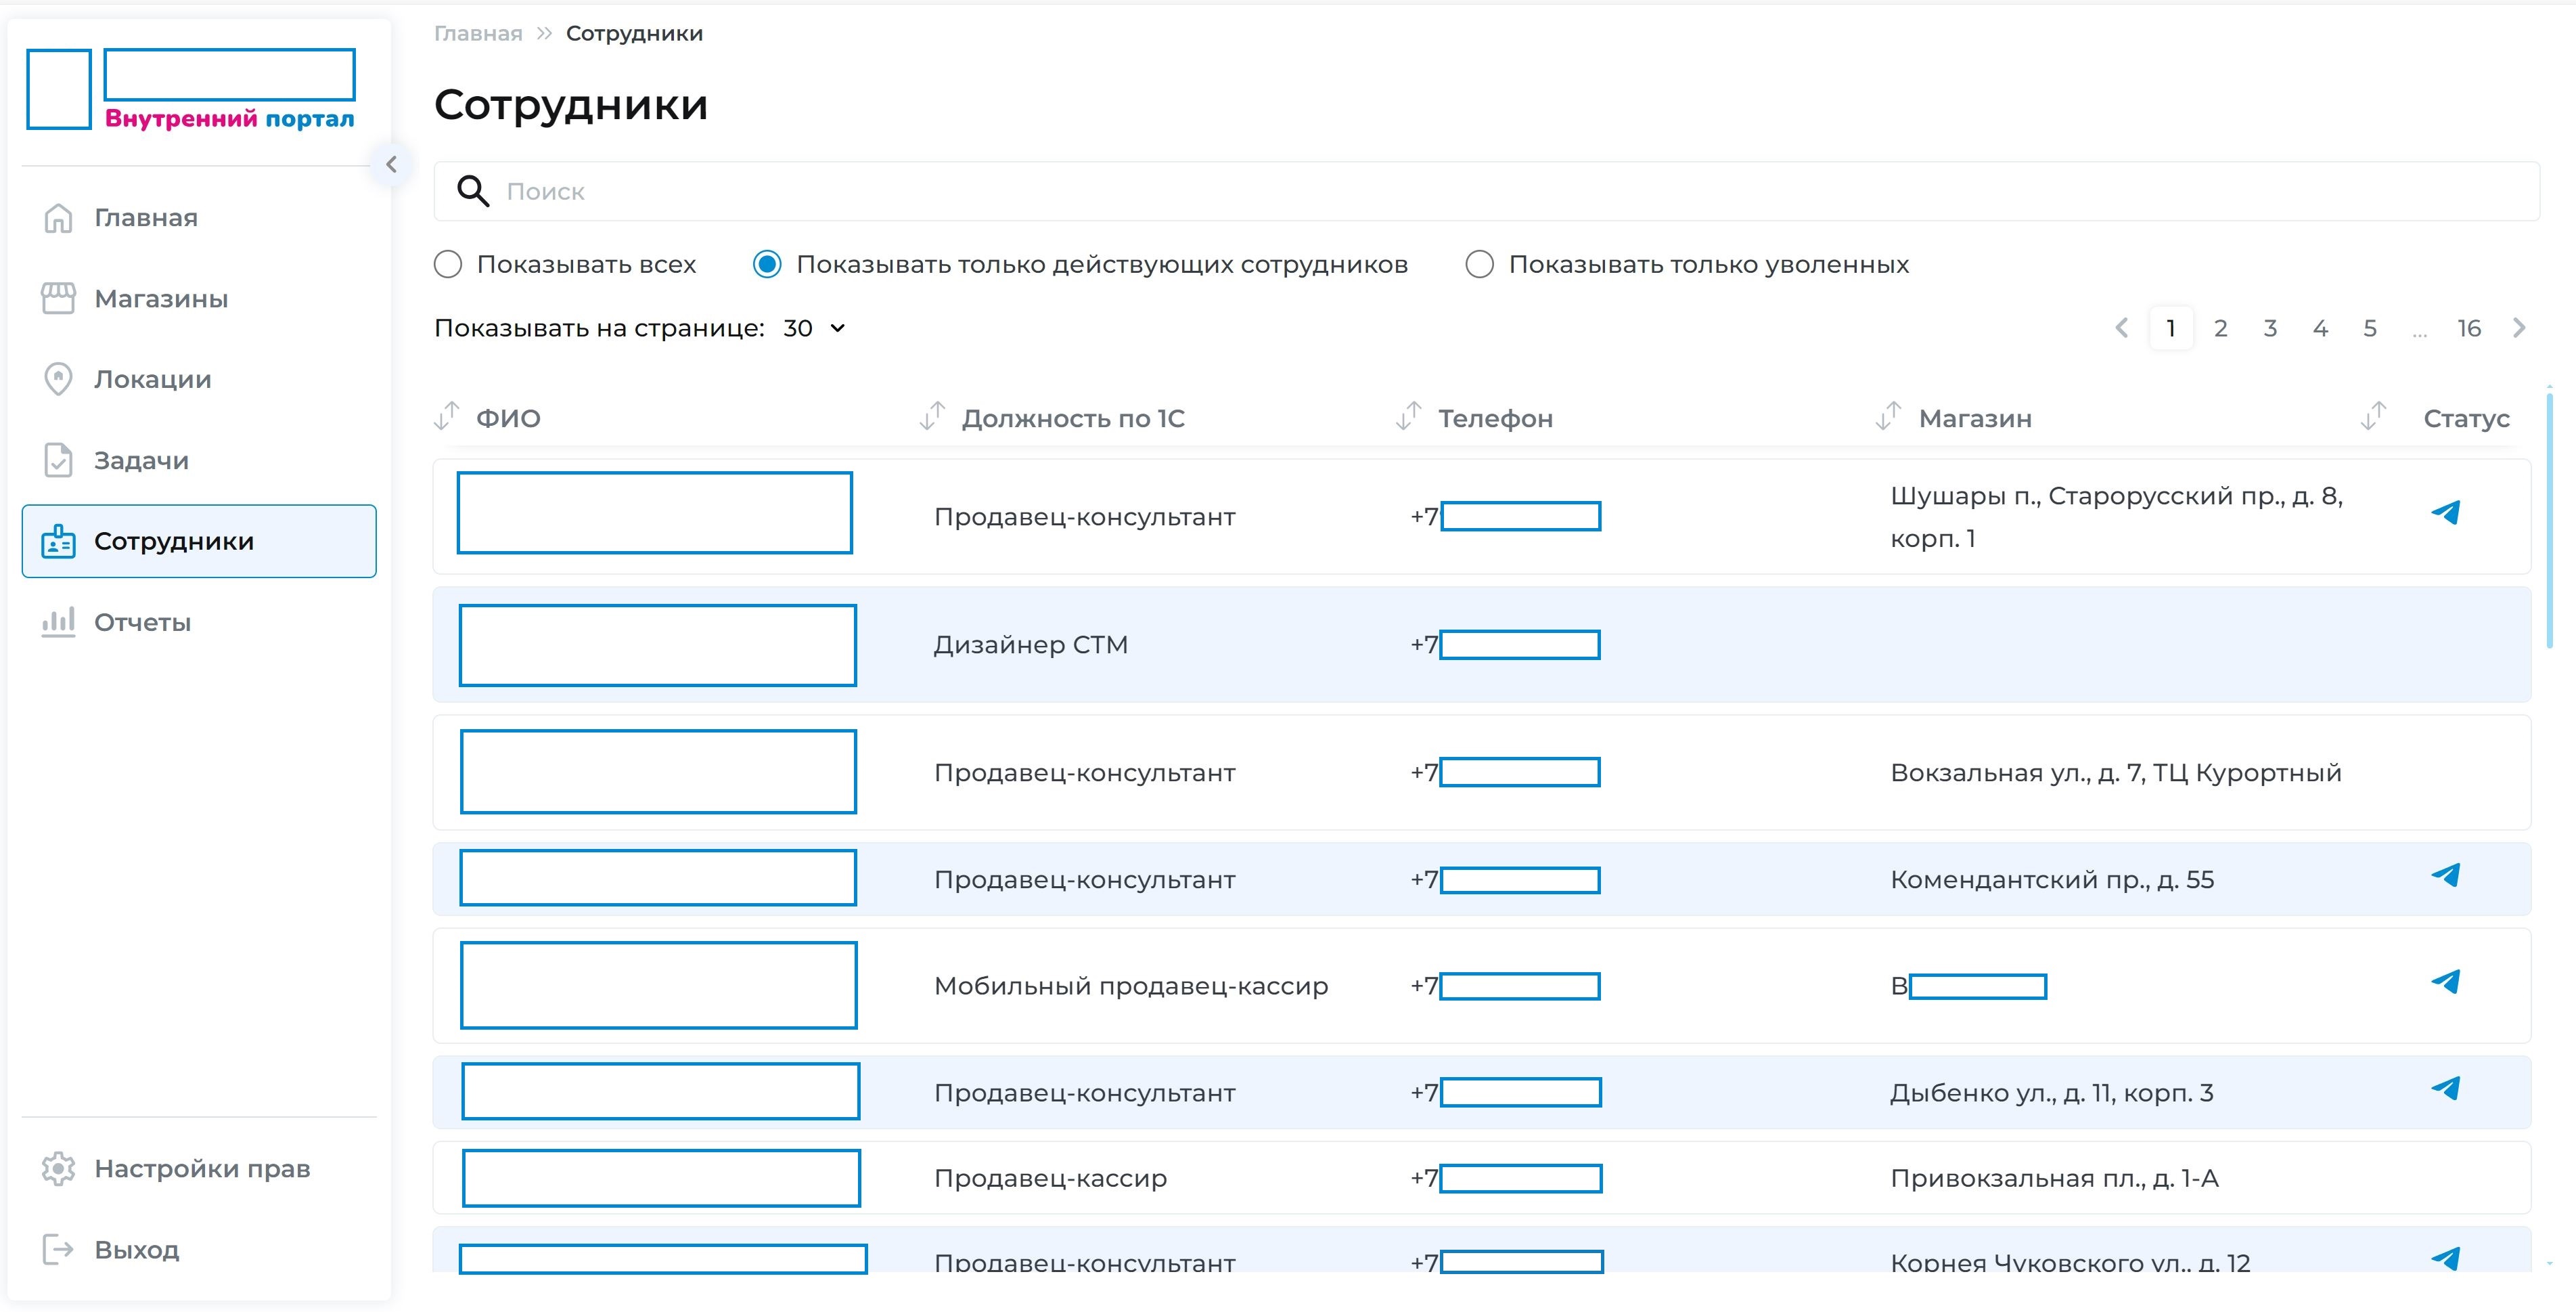Image resolution: width=2576 pixels, height=1312 pixels.
Task: Collapse the sidebar with chevron button
Action: [391, 164]
